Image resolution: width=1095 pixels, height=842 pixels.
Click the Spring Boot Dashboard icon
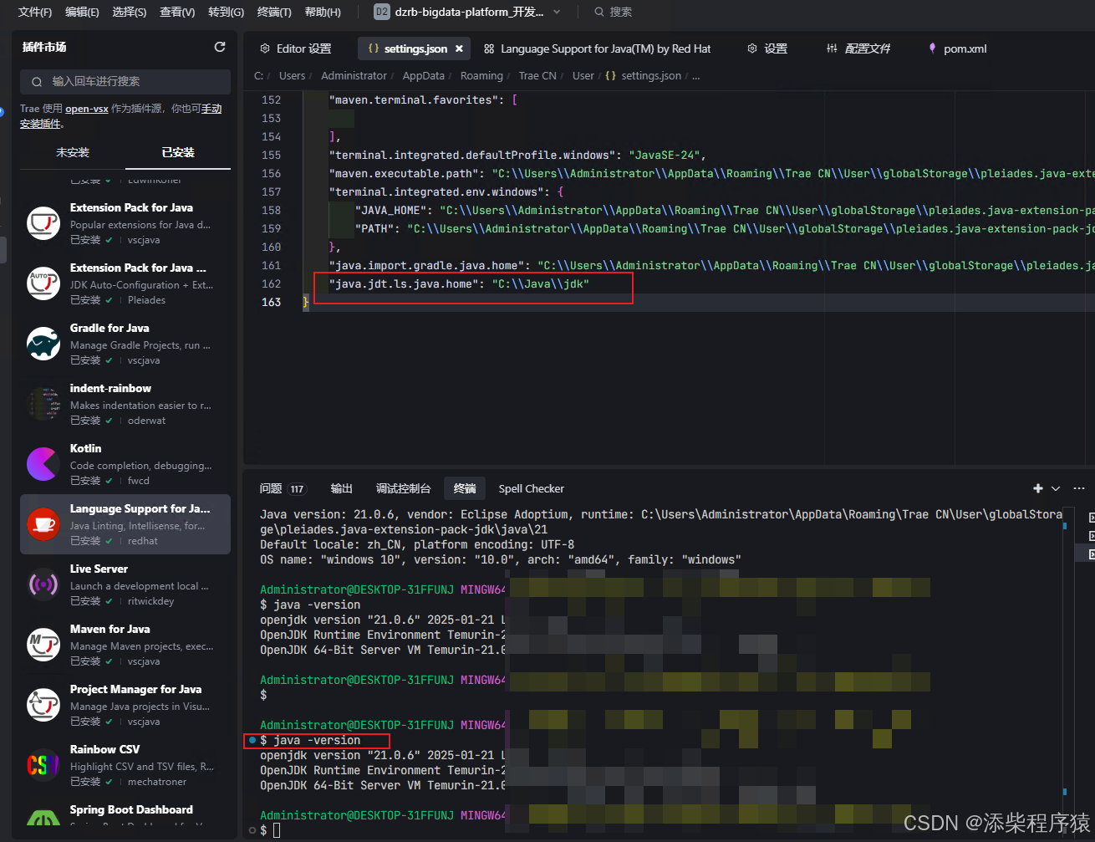point(43,819)
